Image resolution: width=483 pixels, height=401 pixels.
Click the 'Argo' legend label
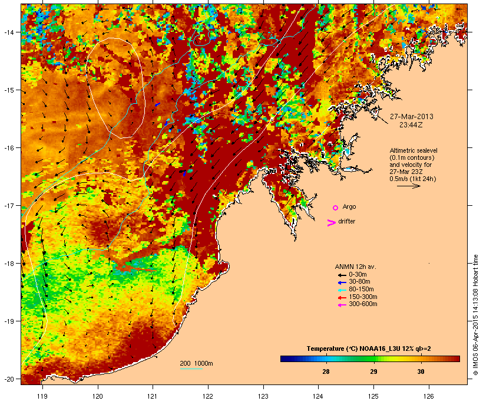click(349, 206)
